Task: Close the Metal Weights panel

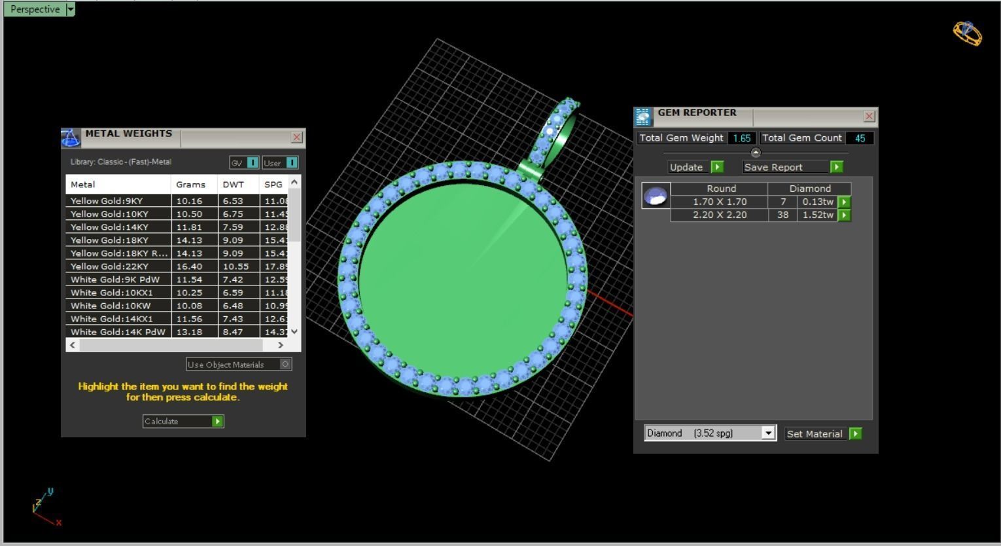Action: pos(297,137)
